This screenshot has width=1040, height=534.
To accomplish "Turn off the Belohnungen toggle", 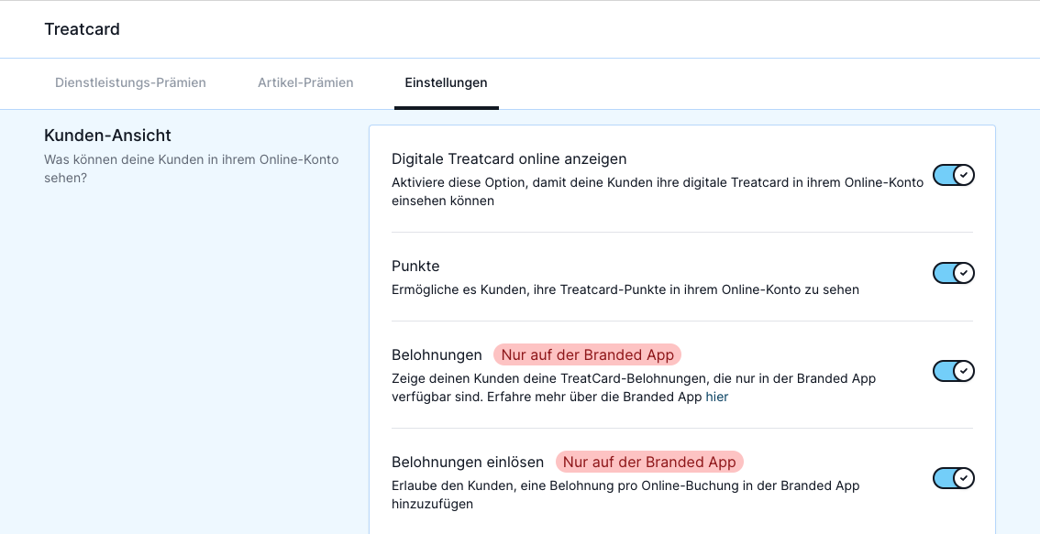I will pyautogui.click(x=953, y=371).
